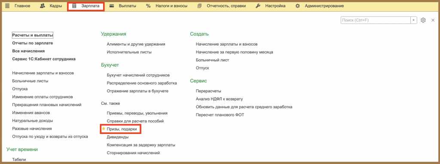Open Отпуска list

(20, 88)
